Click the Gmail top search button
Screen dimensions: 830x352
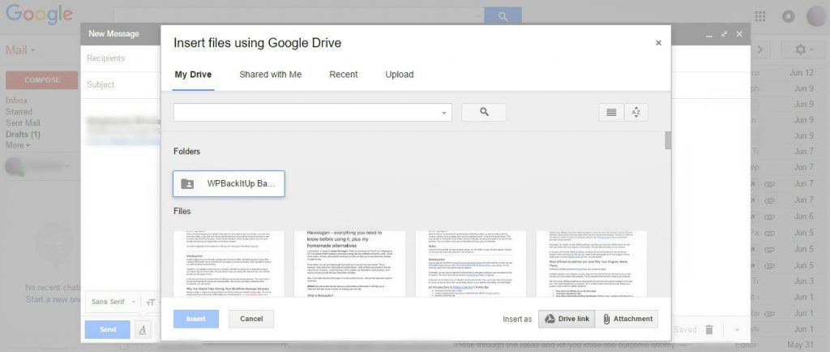[503, 16]
